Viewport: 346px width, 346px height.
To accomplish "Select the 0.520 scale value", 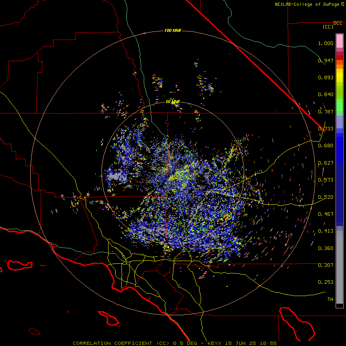I will [x=326, y=197].
